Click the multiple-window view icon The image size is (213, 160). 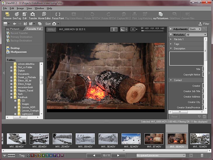pyautogui.click(x=40, y=24)
